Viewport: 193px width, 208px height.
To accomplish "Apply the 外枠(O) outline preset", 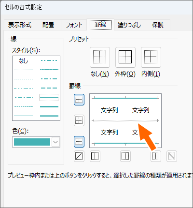I will (125, 57).
